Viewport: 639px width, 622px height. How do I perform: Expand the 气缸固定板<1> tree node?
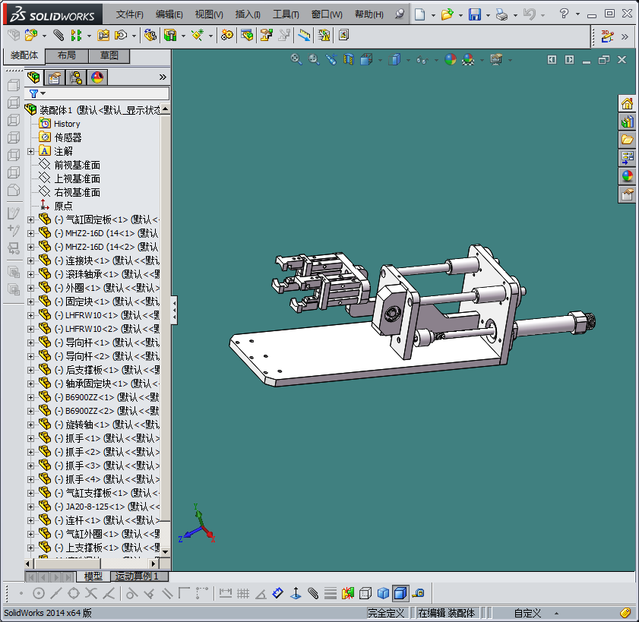coord(31,219)
